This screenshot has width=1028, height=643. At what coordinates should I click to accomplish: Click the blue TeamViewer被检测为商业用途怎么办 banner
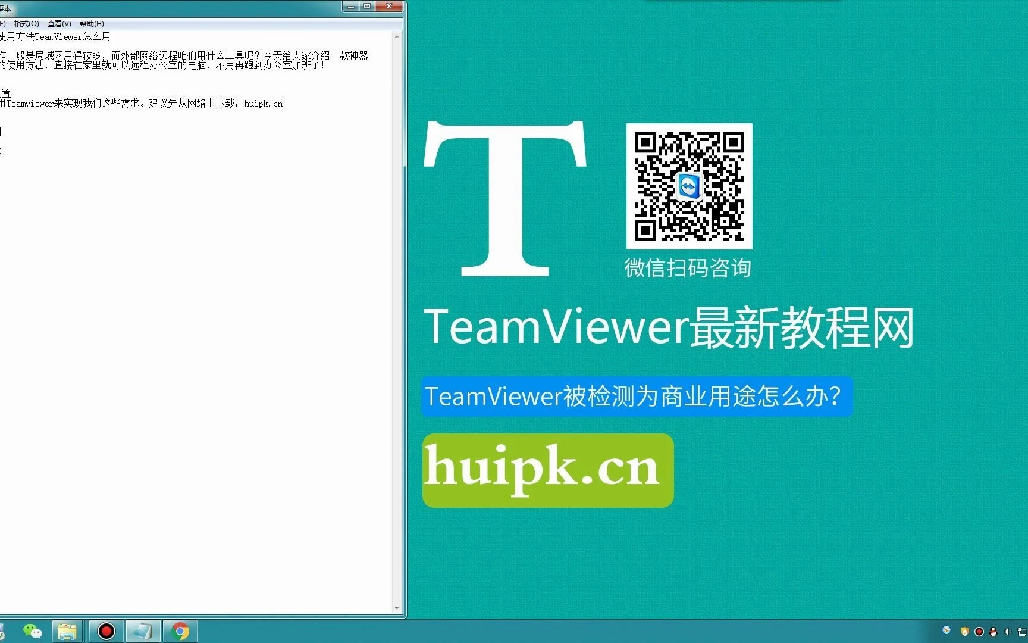point(637,396)
